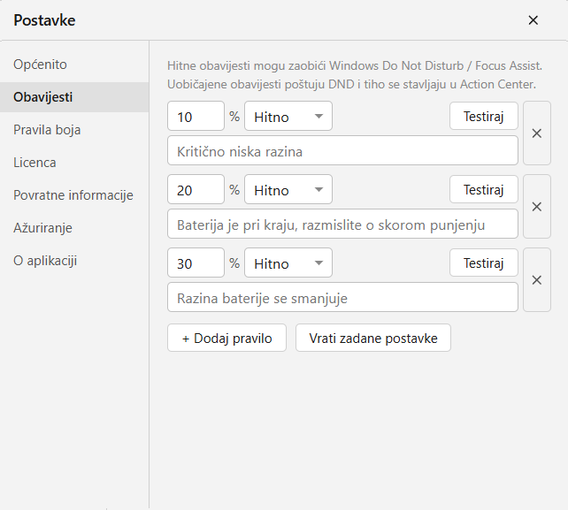Screen dimensions: 568x510
Task: Test the 10% notification with Testiraj
Action: (484, 116)
